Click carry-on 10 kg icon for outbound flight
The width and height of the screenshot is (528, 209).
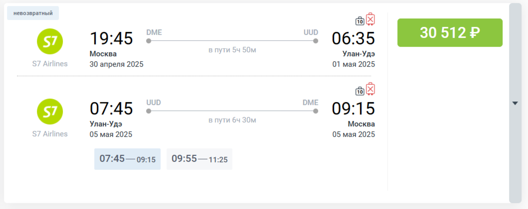[359, 21]
